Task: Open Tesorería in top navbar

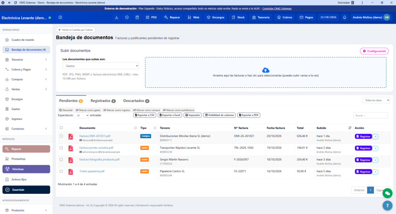Action: click(261, 17)
